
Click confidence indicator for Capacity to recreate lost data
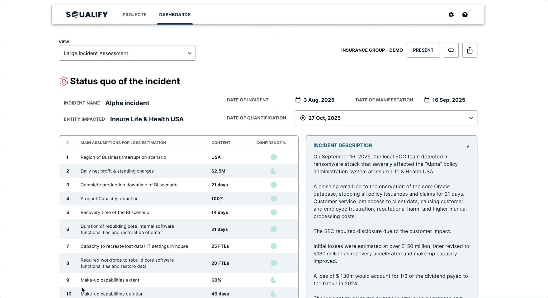point(274,246)
